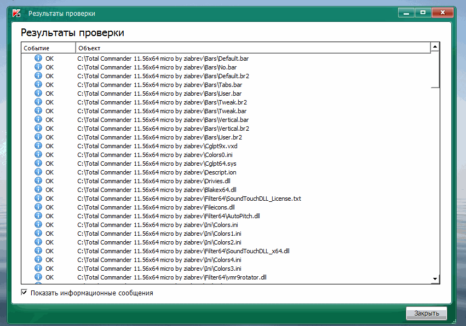The width and height of the screenshot is (466, 326).
Task: Click the info icon beside Cglpt64.sys row
Action: coord(38,164)
